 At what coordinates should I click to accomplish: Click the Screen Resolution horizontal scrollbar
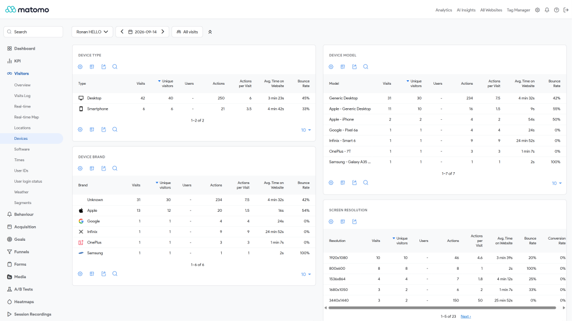[442, 308]
